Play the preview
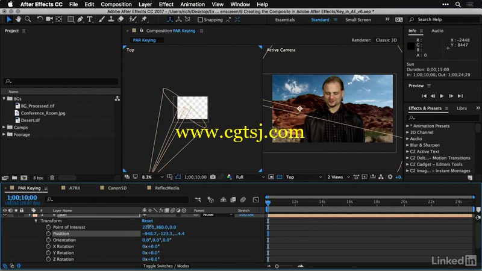The width and height of the screenshot is (482, 271). pyautogui.click(x=442, y=96)
